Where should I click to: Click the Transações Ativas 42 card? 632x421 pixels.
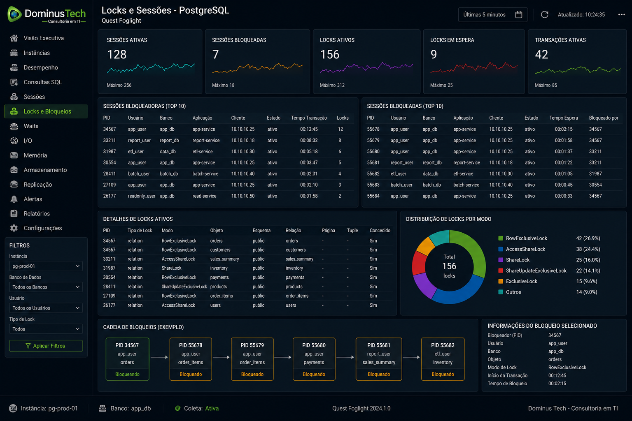pos(577,62)
